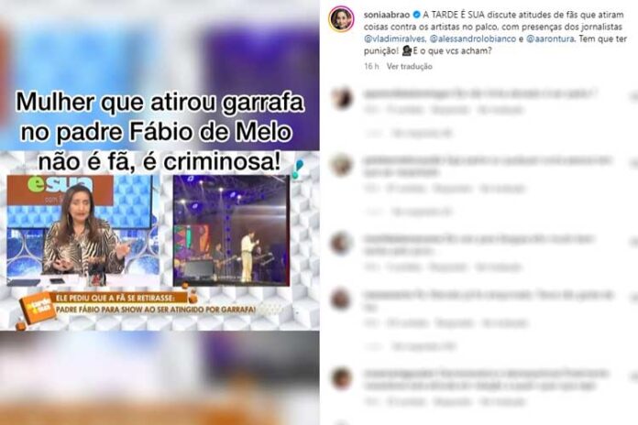Open the third commenter's avatar
This screenshot has width=638, height=425.
click(x=342, y=244)
